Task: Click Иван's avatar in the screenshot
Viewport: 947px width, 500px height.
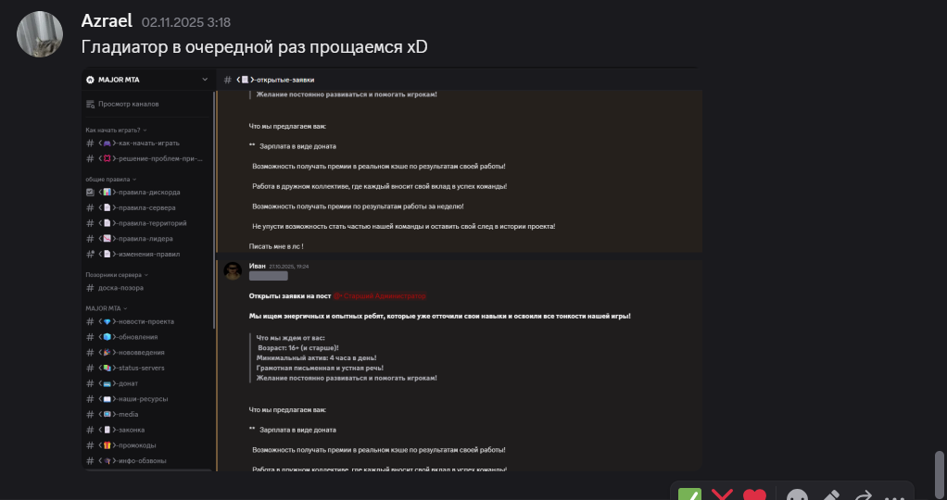Action: (234, 270)
